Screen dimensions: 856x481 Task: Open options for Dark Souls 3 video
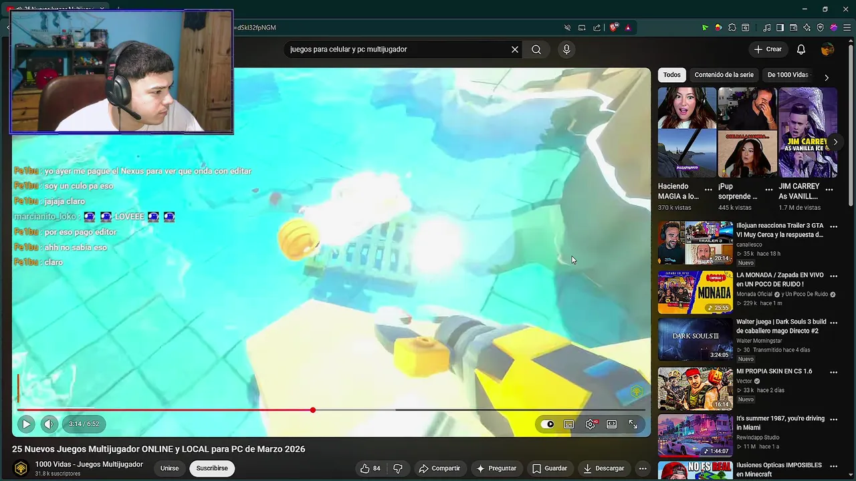tap(833, 323)
